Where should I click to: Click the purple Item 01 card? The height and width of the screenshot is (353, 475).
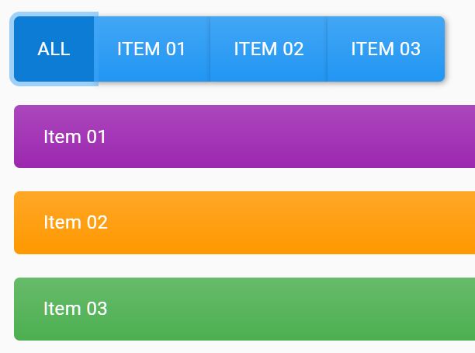pos(244,136)
